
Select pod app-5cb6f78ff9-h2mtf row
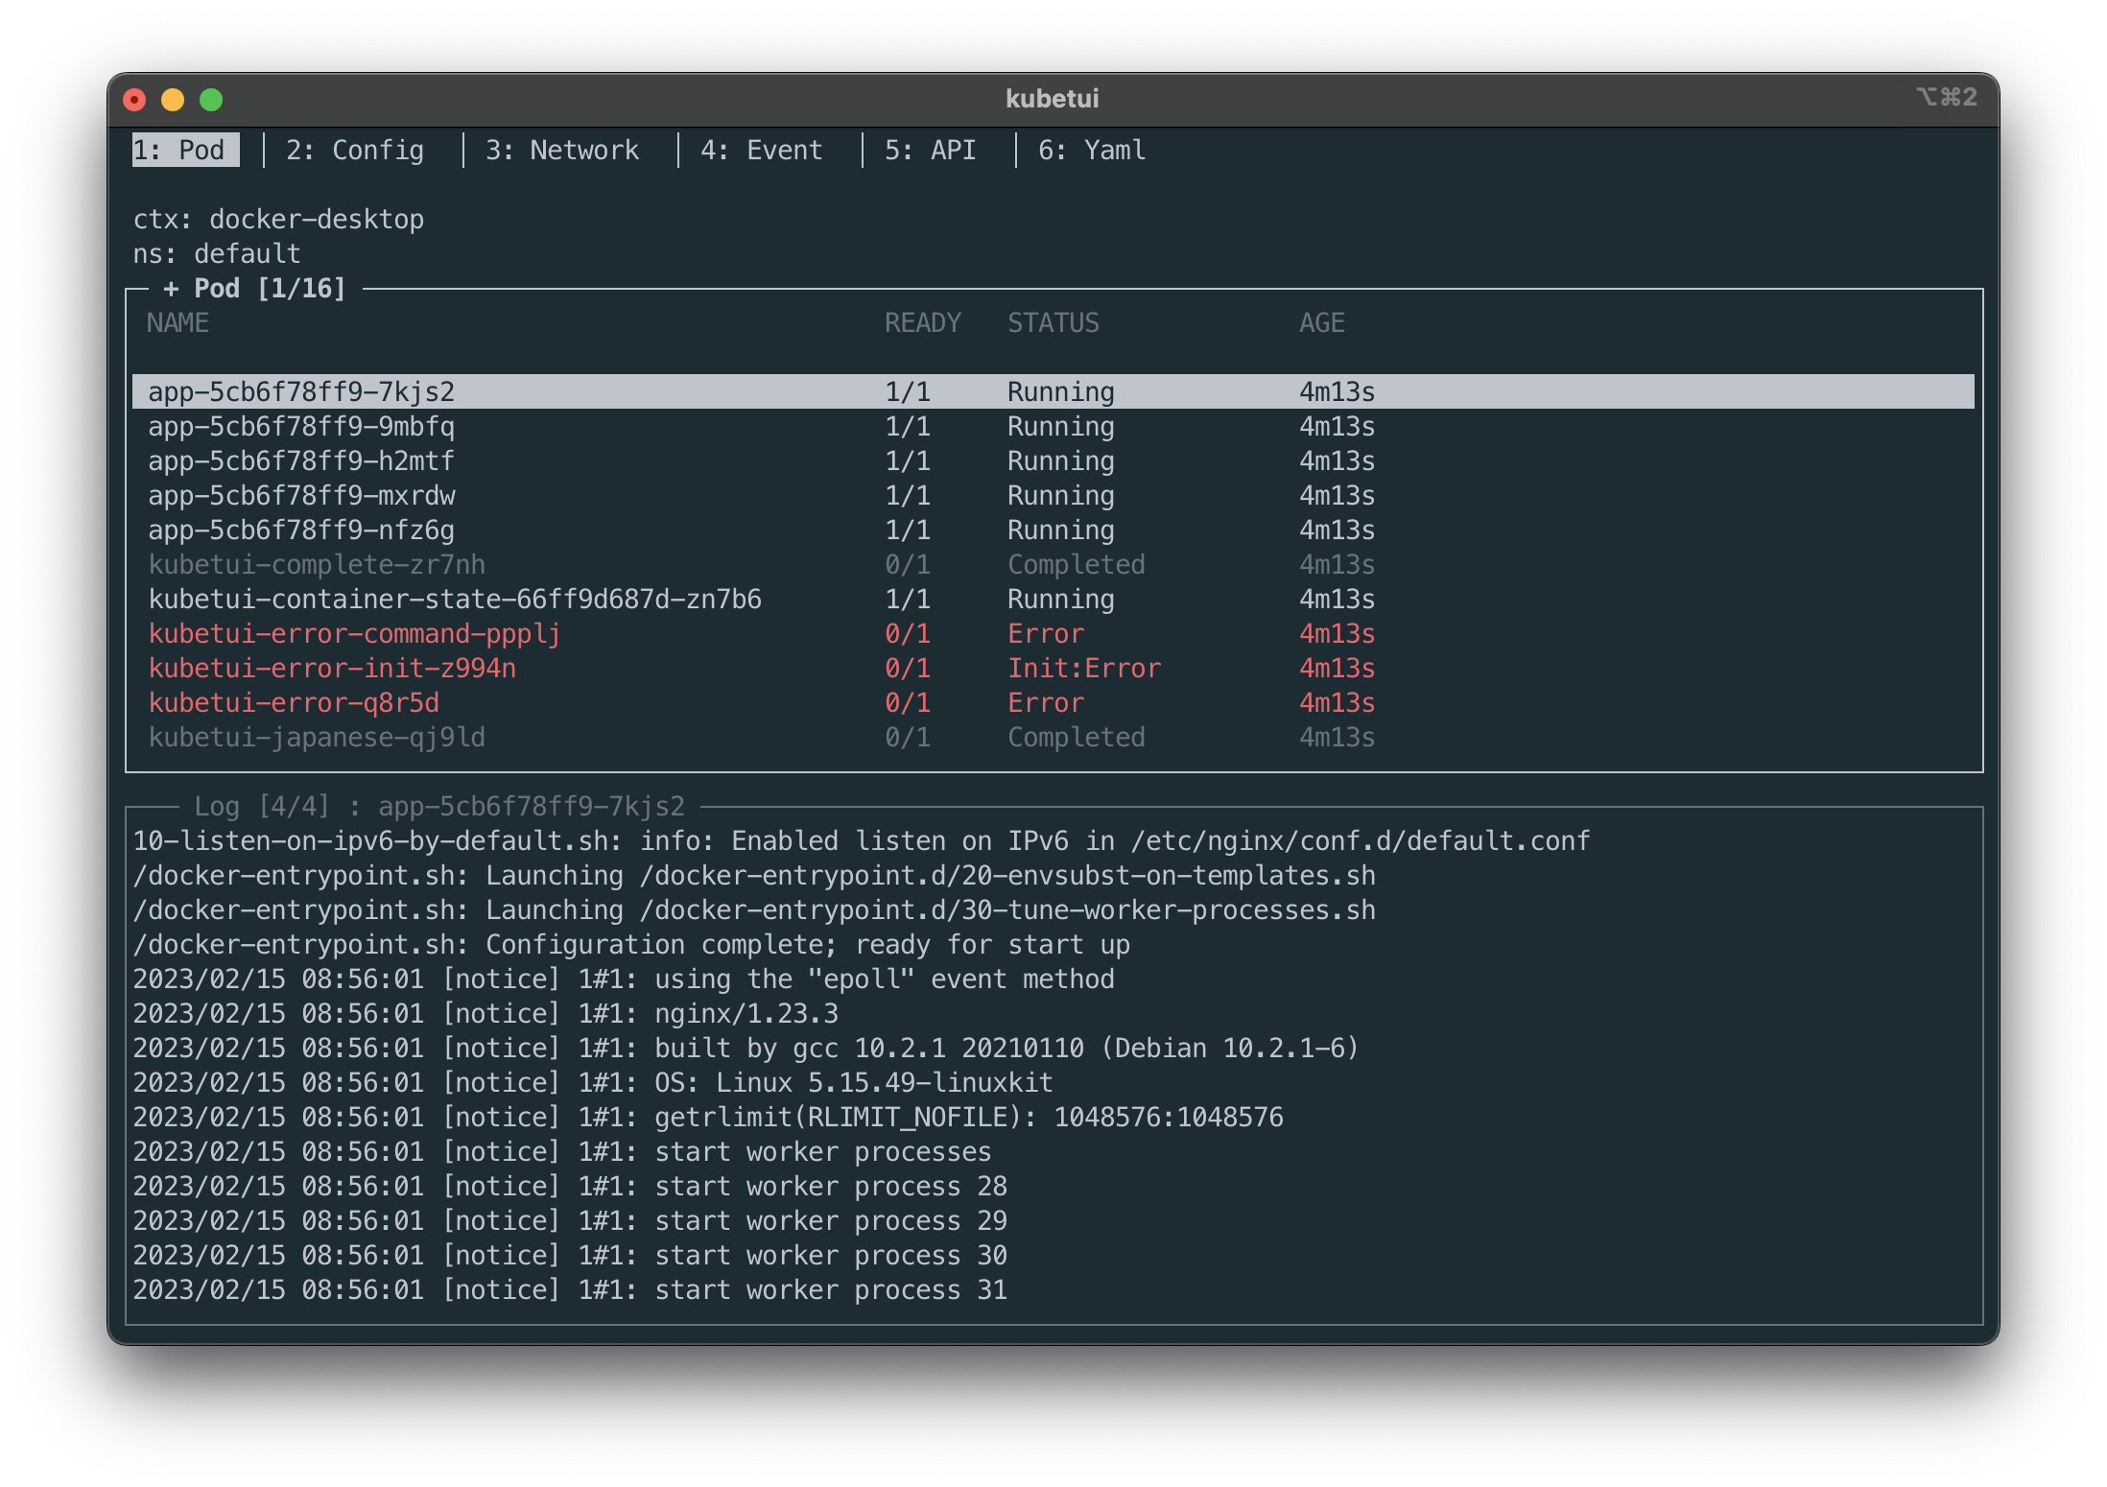point(301,461)
